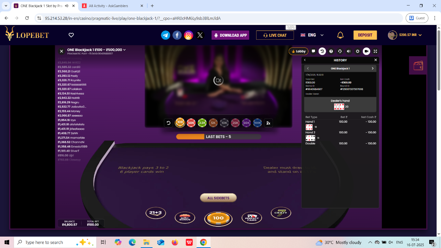Viewport: 441px width, 248px height.
Task: Open the Guest profile menu
Action: click(x=417, y=18)
